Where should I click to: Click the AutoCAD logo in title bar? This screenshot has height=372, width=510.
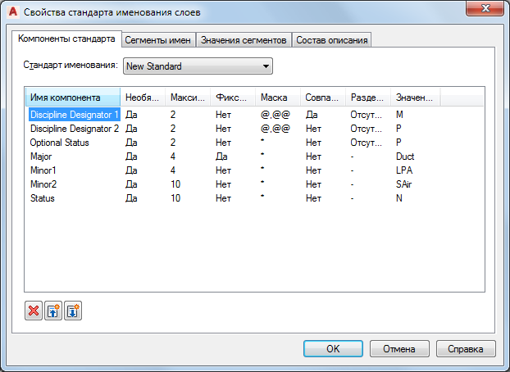tap(13, 12)
